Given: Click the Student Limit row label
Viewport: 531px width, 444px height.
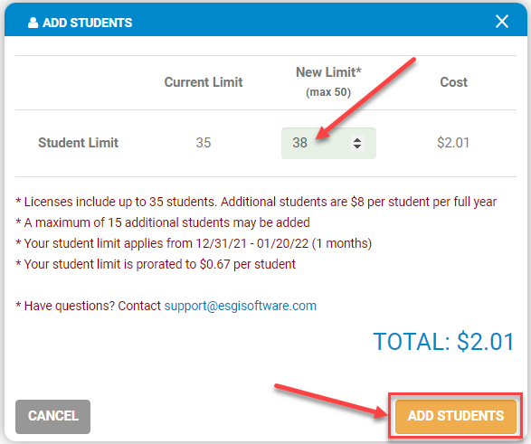Looking at the screenshot, I should (78, 143).
